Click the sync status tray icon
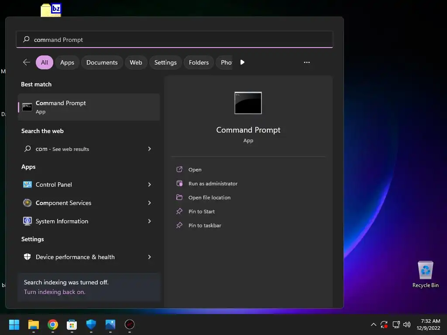The image size is (447, 335). [x=384, y=325]
